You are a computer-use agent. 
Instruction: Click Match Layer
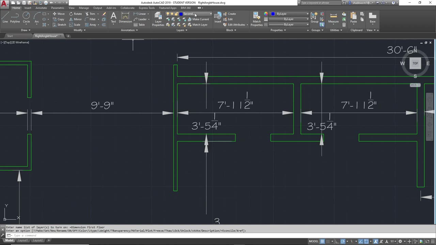[197, 25]
